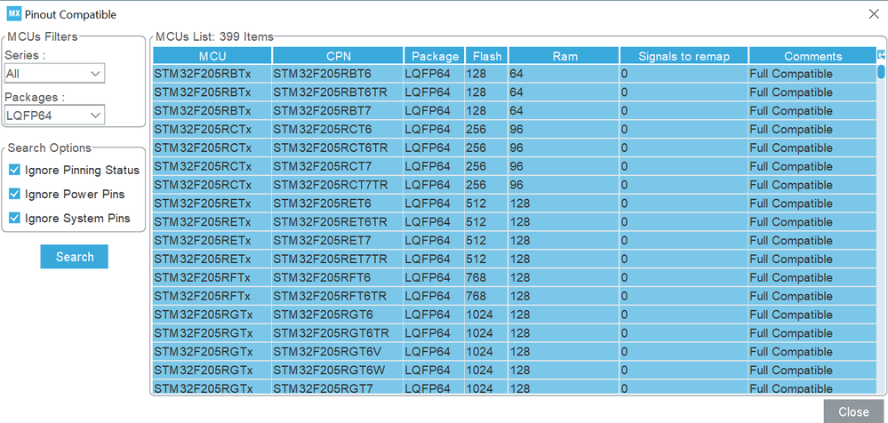Click the MX application logo icon

click(13, 14)
